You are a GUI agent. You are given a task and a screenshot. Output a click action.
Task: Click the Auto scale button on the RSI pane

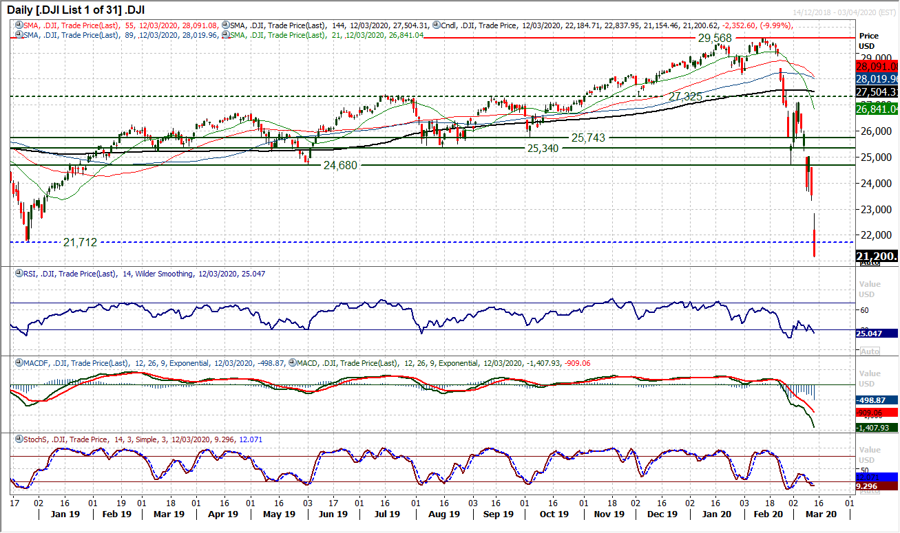pos(870,351)
